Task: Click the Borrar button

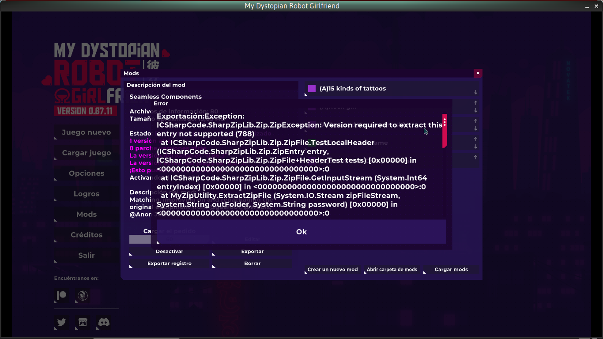Action: (253, 264)
